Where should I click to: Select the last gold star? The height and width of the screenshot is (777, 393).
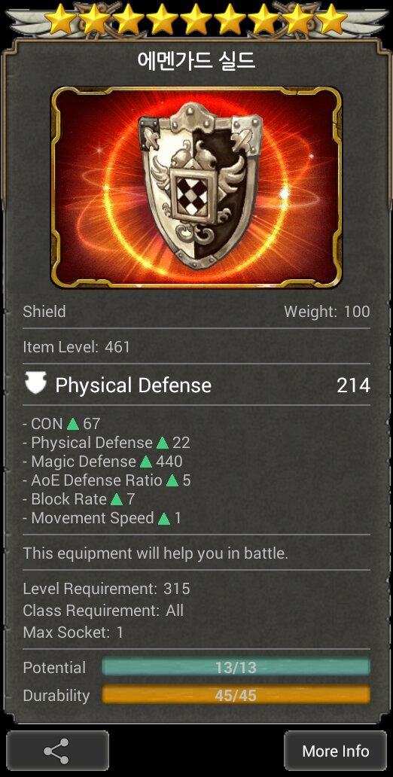331,20
